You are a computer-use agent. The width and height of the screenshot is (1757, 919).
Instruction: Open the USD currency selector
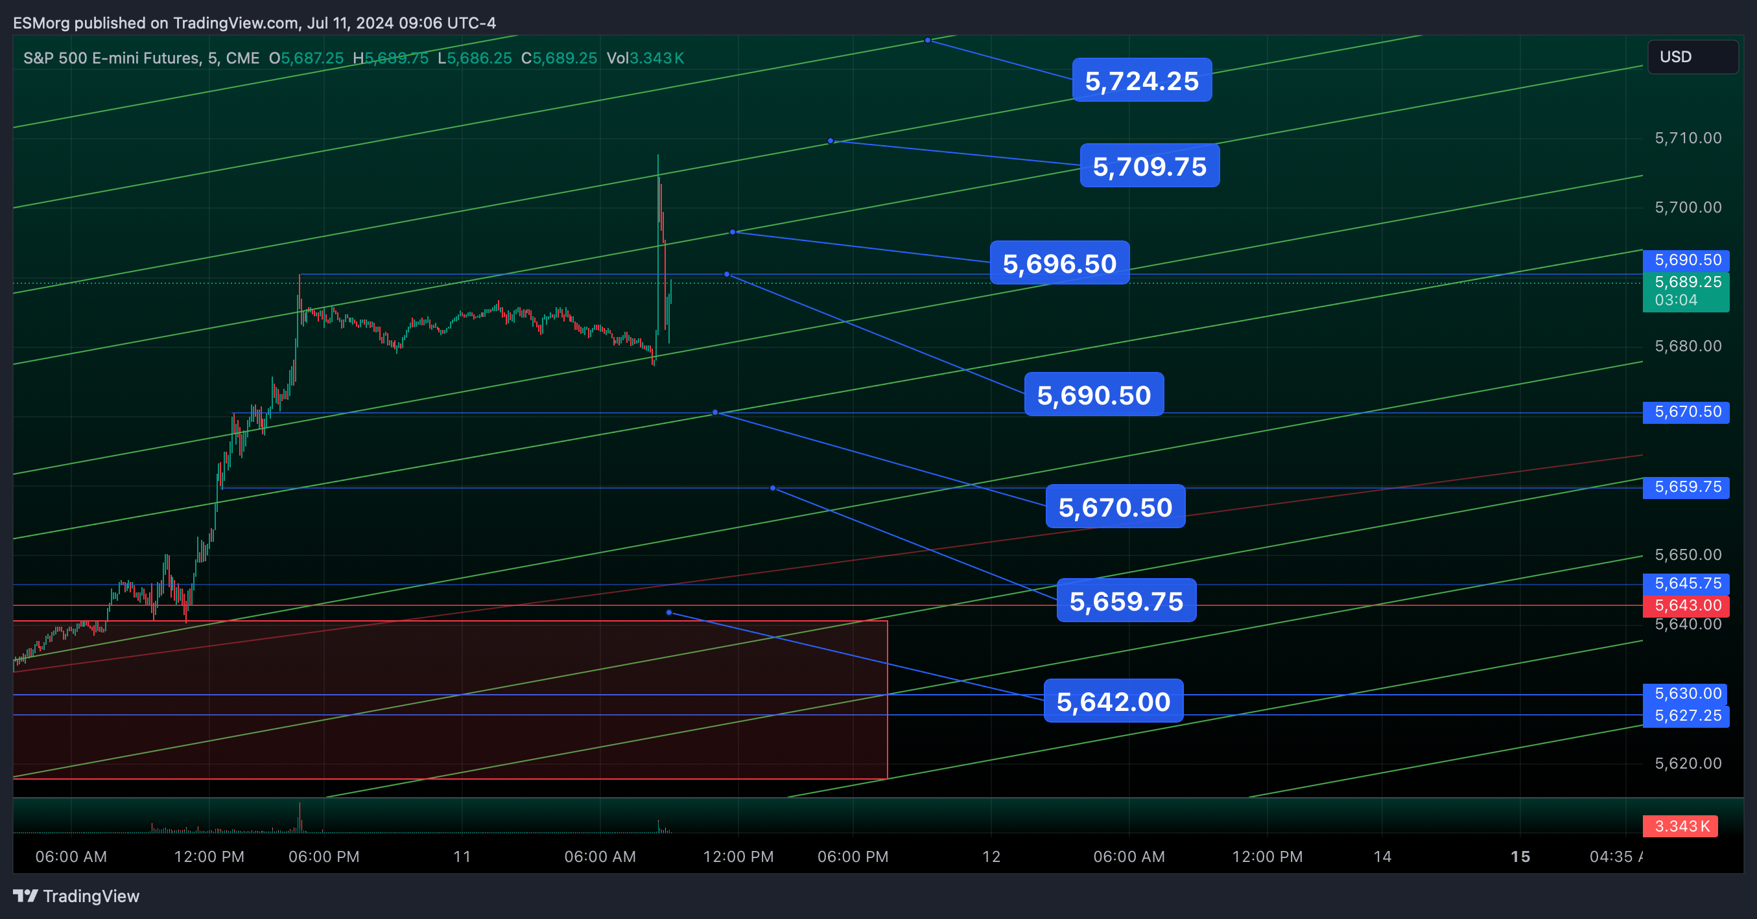click(1692, 56)
